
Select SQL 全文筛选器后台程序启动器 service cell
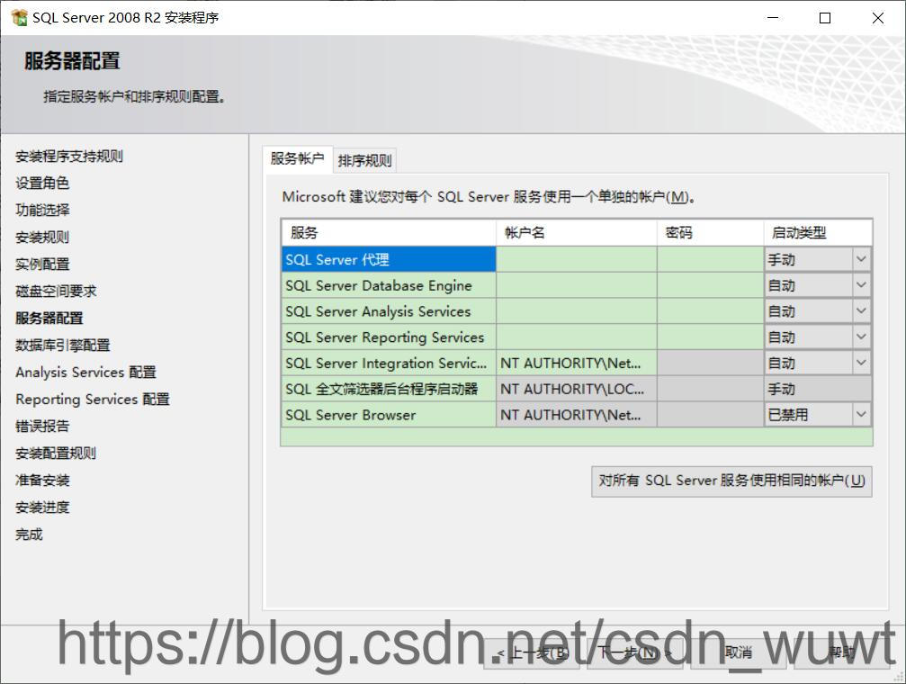coord(389,389)
